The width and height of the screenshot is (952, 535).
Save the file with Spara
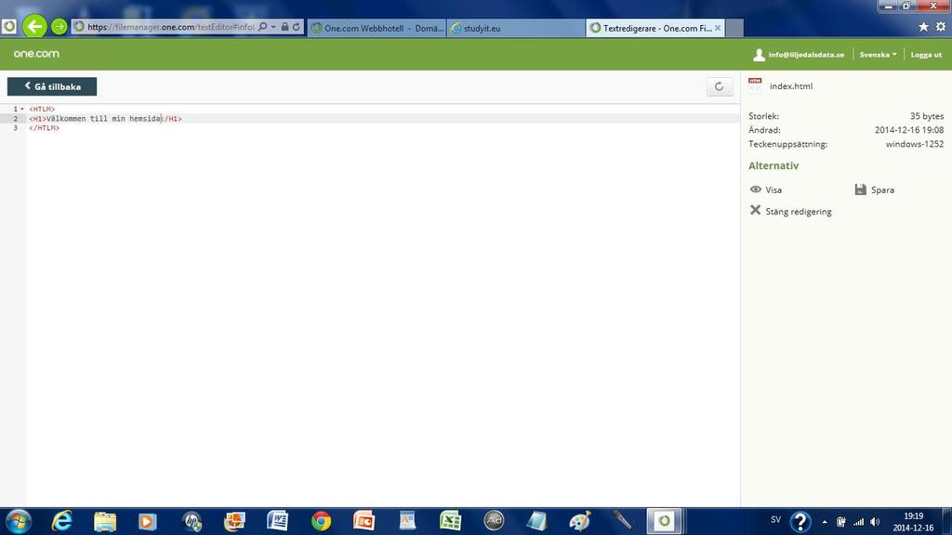point(874,189)
